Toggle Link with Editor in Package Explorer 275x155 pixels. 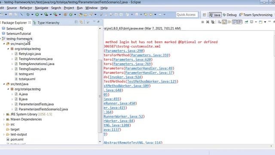pyautogui.click(x=81, y=22)
